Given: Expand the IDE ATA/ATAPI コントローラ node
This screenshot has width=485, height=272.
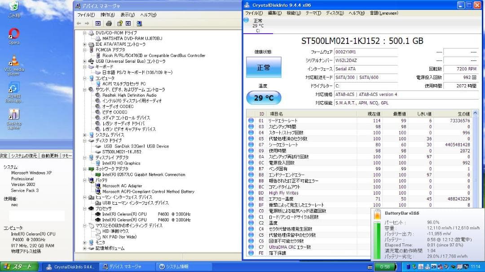Looking at the screenshot, I should (84, 44).
